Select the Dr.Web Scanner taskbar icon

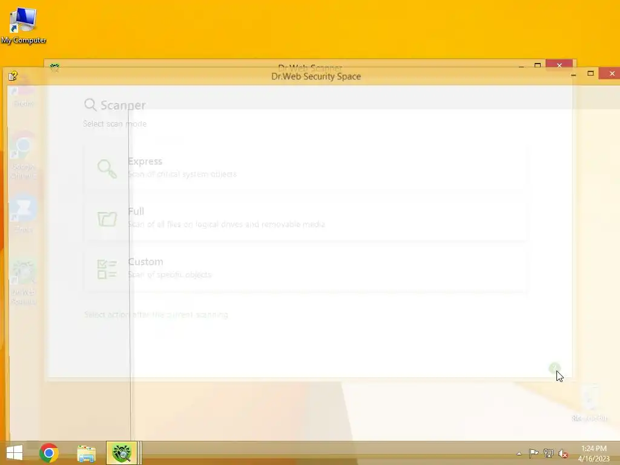coord(121,453)
